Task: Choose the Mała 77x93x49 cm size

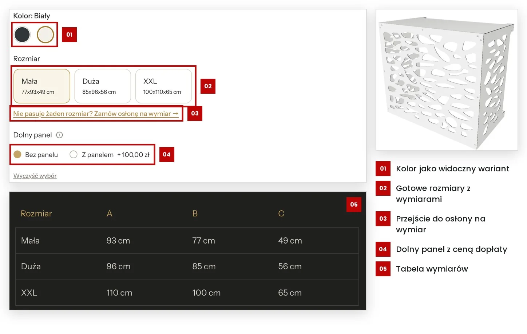Action: tap(42, 86)
